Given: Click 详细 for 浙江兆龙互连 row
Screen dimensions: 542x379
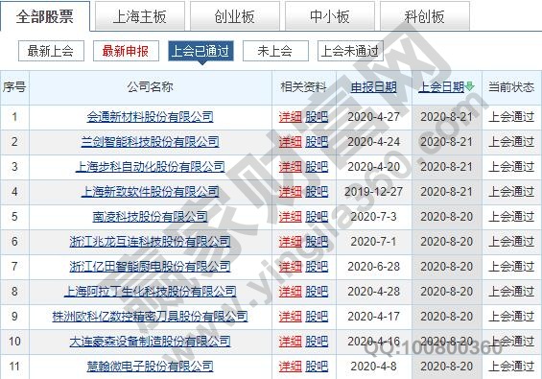Looking at the screenshot, I should coord(291,242).
